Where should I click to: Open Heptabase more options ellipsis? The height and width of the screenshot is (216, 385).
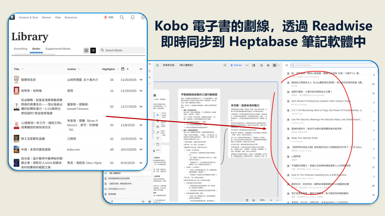(247, 65)
